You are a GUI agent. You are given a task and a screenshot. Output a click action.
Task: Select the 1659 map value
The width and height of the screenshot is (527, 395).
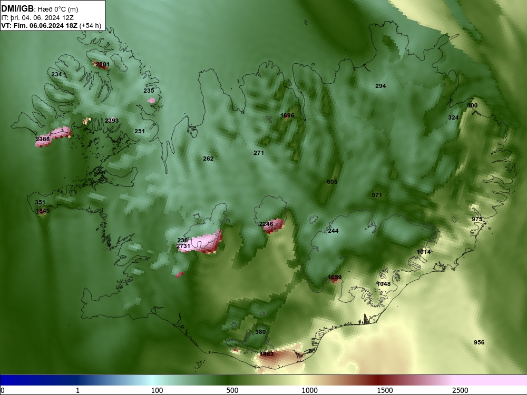(x=335, y=278)
